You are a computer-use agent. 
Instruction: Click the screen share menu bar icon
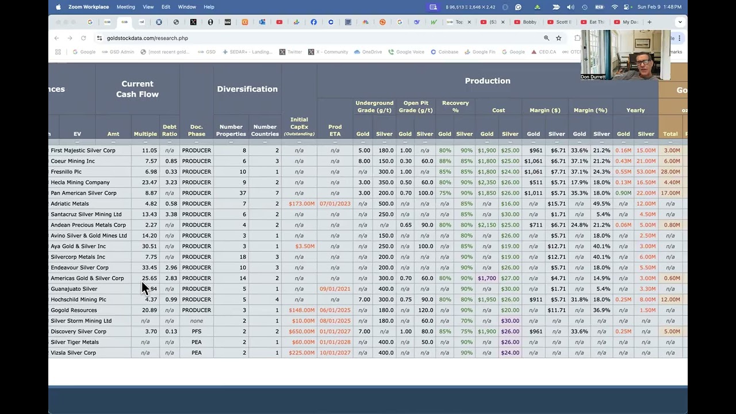pyautogui.click(x=433, y=7)
